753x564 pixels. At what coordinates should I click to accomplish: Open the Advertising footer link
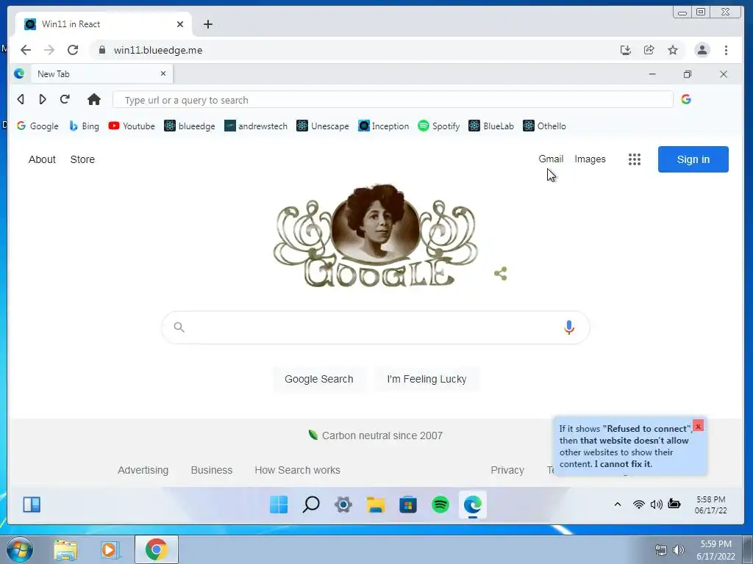tap(143, 470)
